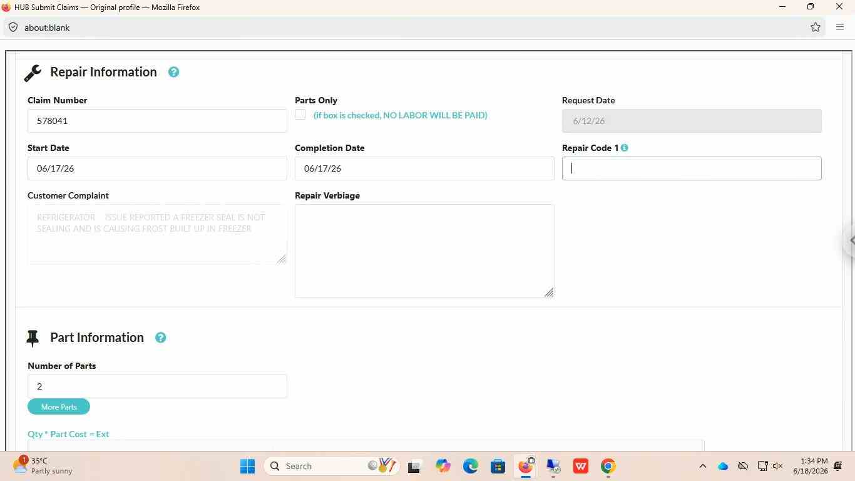Viewport: 855px width, 481px height.
Task: Open the Windows Start menu
Action: coord(247,466)
